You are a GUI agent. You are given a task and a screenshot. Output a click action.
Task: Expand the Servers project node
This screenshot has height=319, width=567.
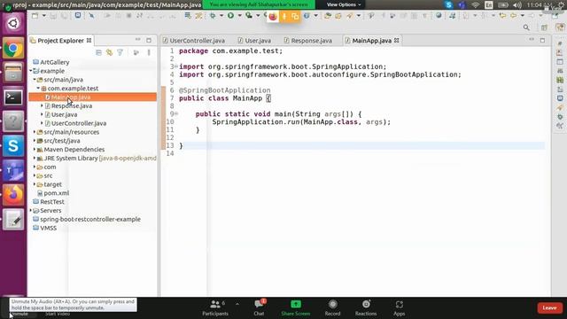[31, 211]
